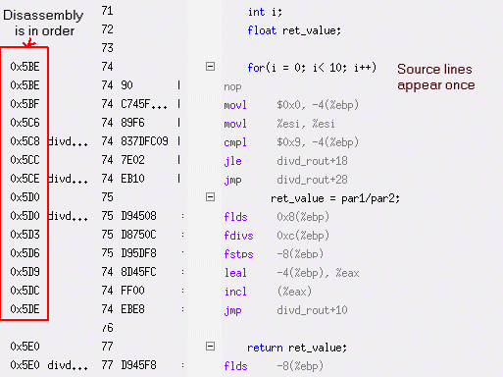Click address 0x5C6

[25, 123]
